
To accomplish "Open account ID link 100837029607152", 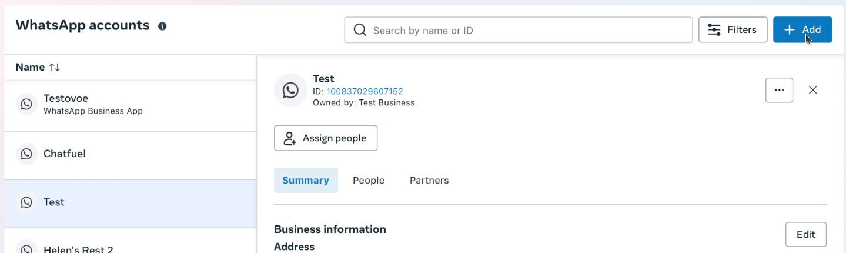I will coord(365,91).
